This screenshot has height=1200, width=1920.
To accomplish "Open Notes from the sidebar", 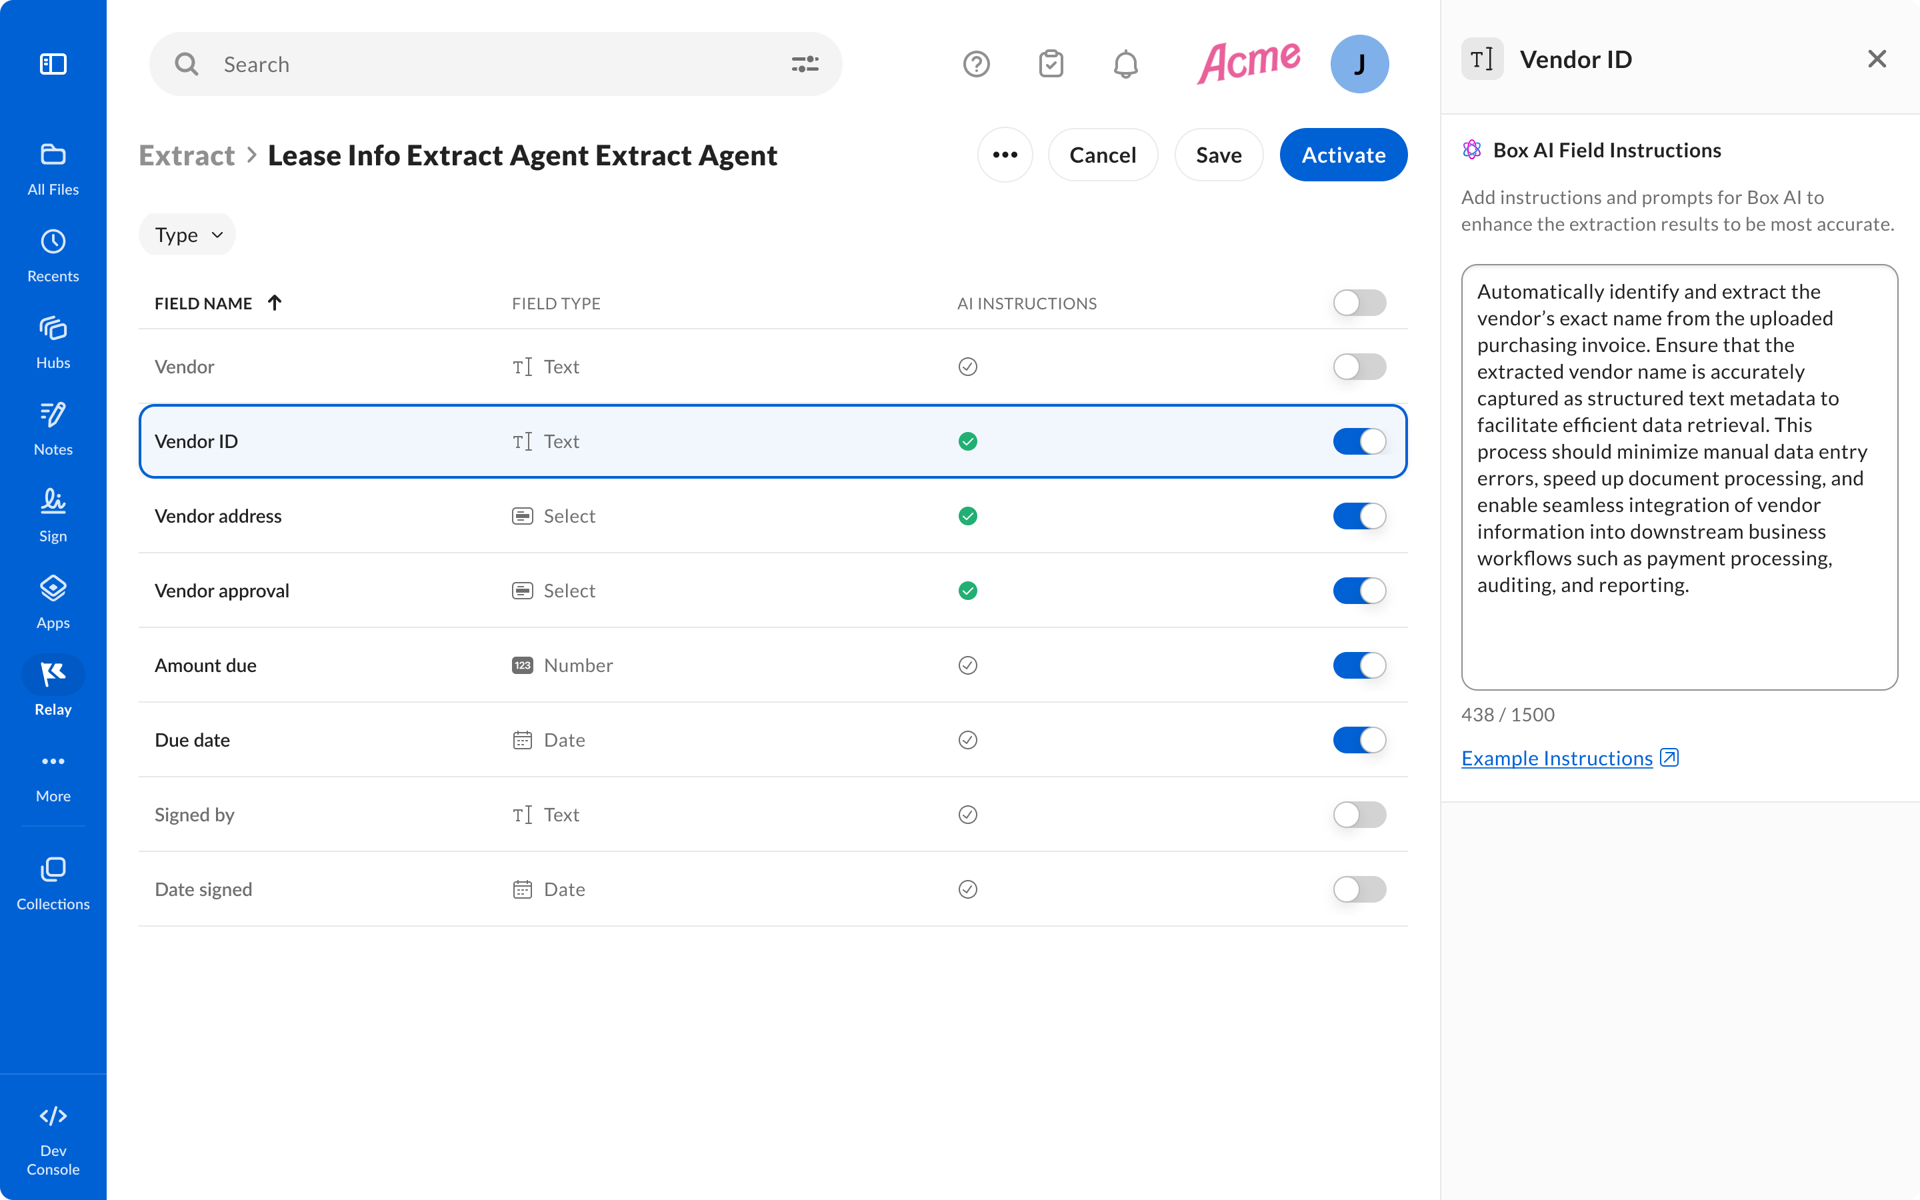I will (53, 429).
